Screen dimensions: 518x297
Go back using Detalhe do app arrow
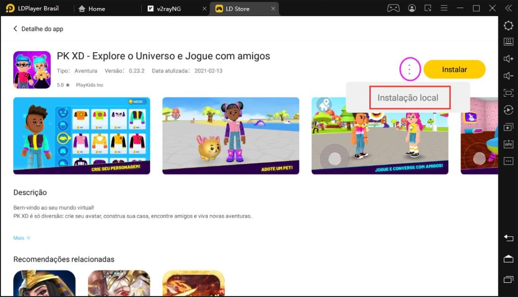pyautogui.click(x=15, y=29)
